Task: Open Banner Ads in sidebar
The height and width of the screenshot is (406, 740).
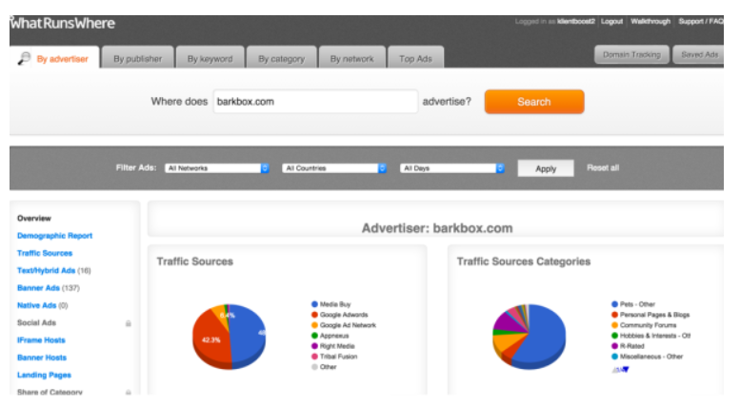Action: (x=38, y=288)
